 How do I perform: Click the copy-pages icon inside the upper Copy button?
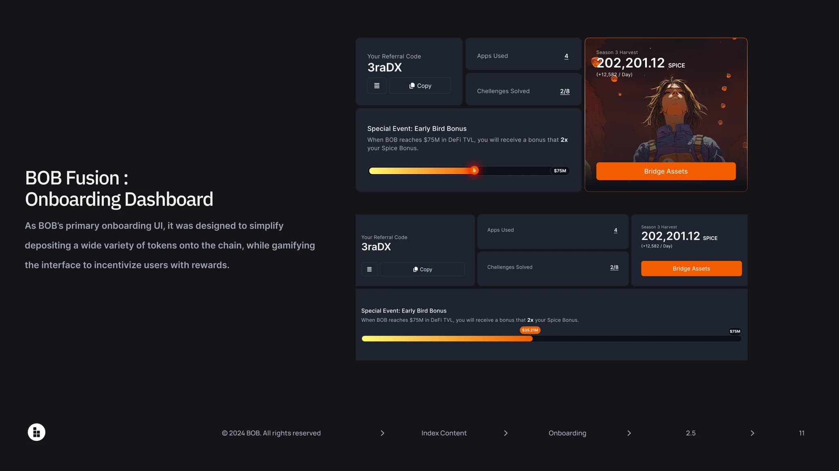click(x=412, y=85)
